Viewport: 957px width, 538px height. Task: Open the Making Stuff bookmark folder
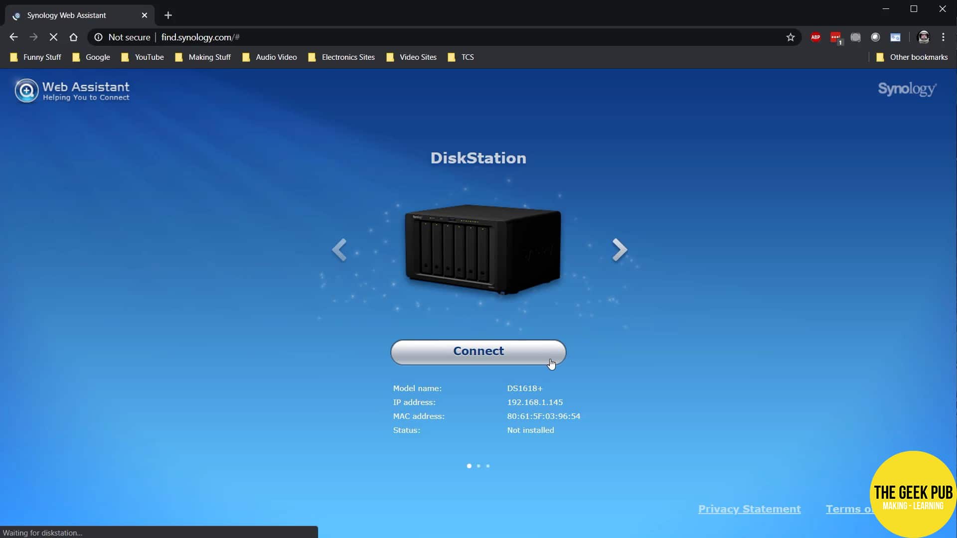[x=203, y=57]
